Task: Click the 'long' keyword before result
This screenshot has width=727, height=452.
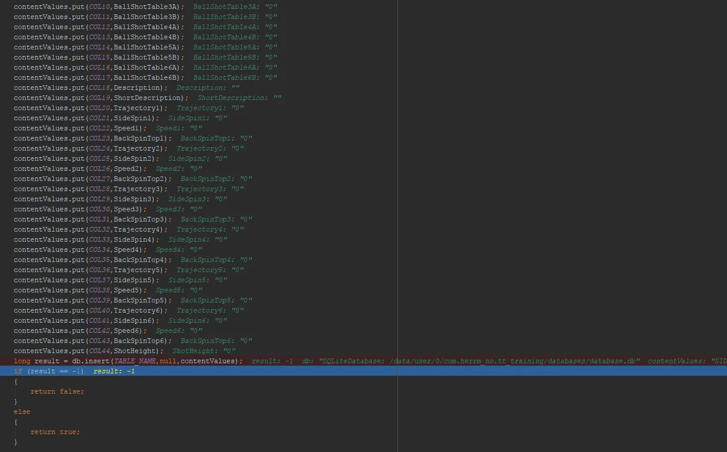Action: tap(22, 361)
